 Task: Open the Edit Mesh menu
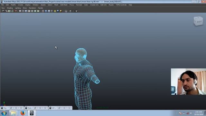64,5
